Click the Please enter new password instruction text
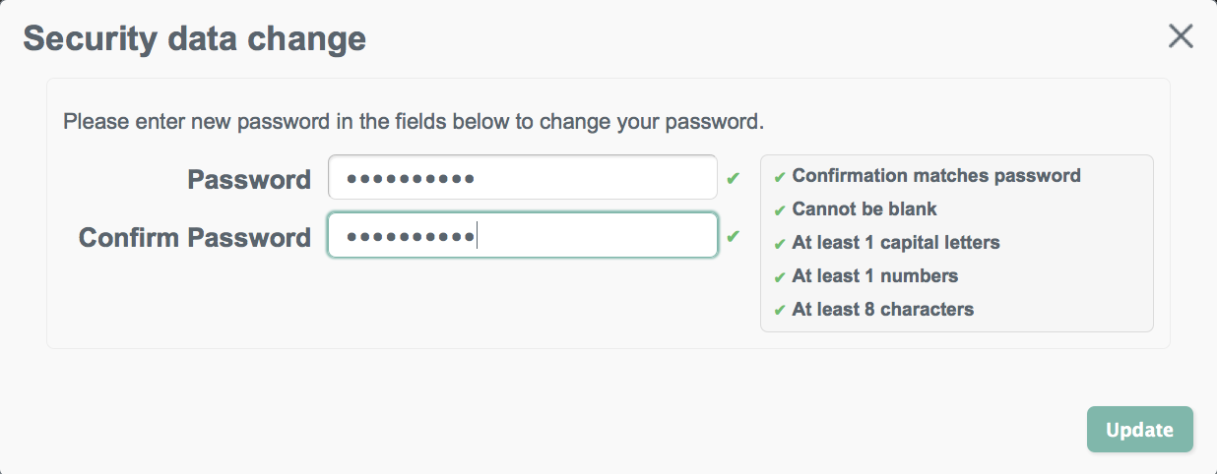This screenshot has height=474, width=1217. (x=414, y=124)
